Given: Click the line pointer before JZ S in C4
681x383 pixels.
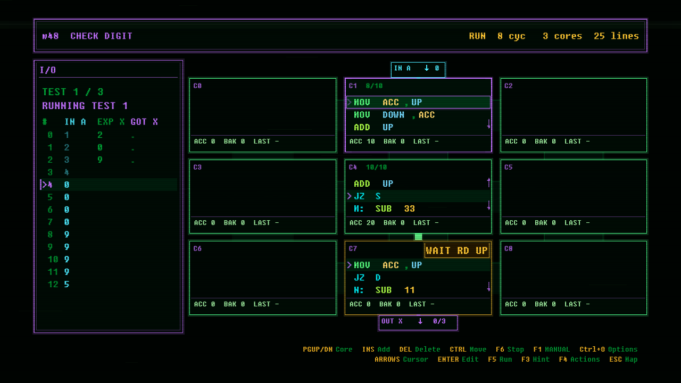Looking at the screenshot, I should point(349,196).
